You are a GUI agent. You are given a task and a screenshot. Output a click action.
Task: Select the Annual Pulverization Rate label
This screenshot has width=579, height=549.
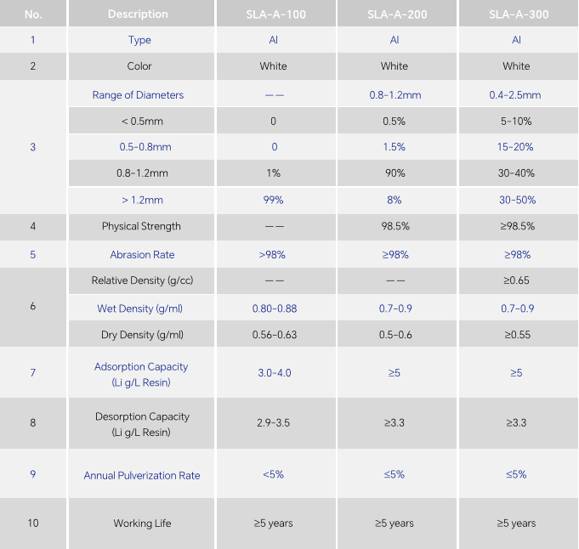[142, 475]
